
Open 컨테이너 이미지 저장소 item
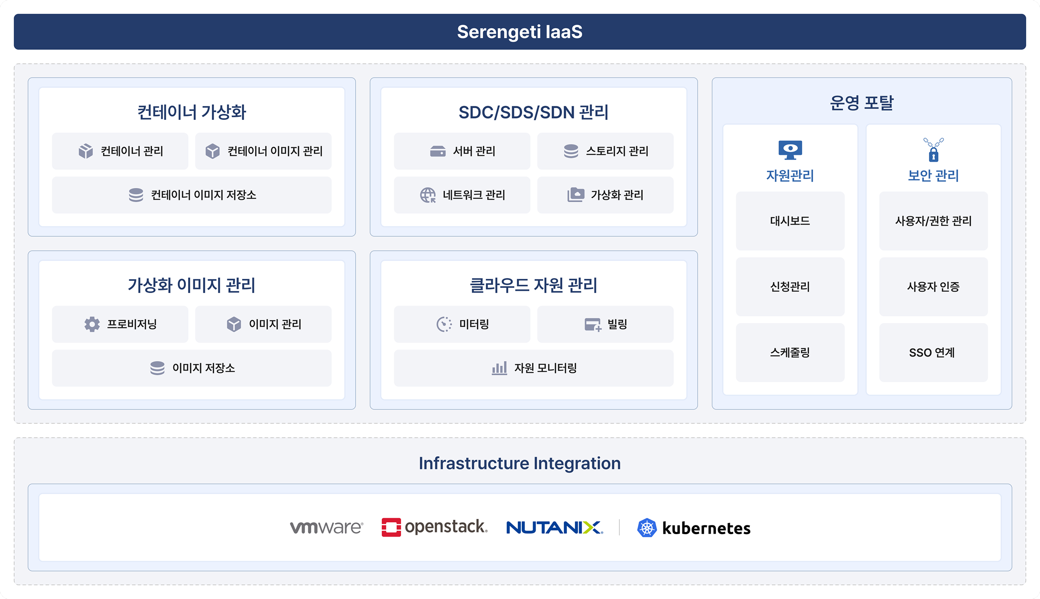click(192, 195)
